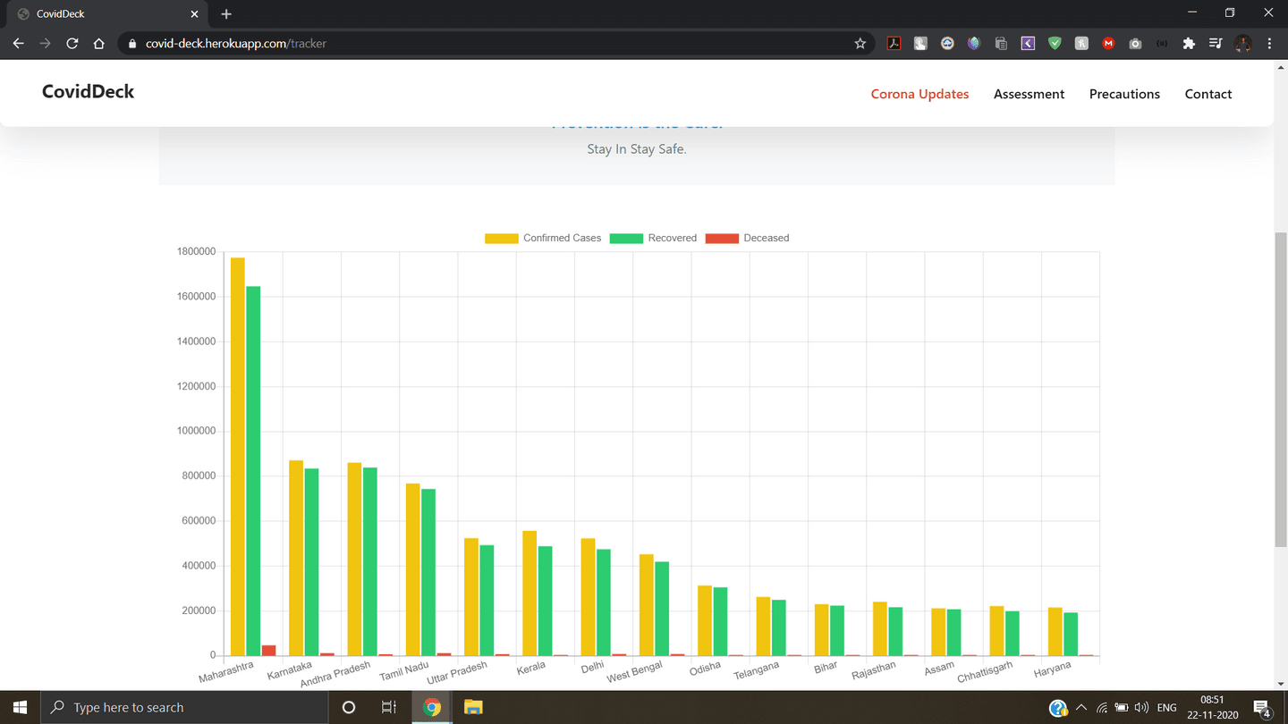Click Kerala green recovered bar
Image resolution: width=1288 pixels, height=724 pixels.
545,601
